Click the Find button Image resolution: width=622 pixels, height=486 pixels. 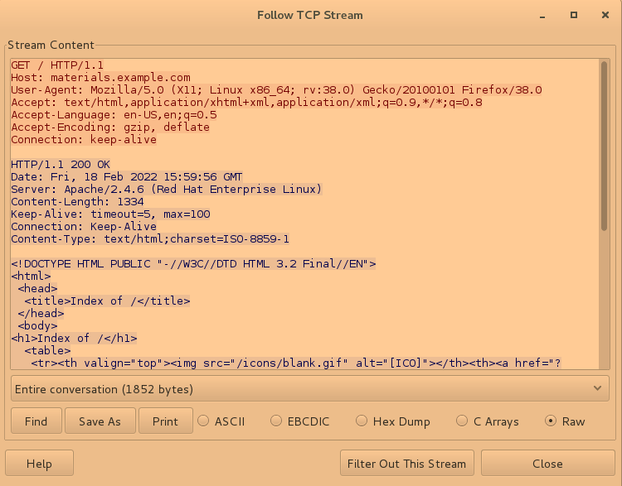click(x=36, y=421)
